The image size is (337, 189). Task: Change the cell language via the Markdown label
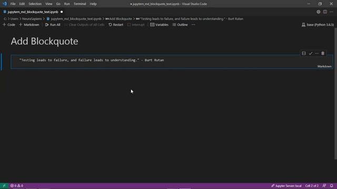324,67
